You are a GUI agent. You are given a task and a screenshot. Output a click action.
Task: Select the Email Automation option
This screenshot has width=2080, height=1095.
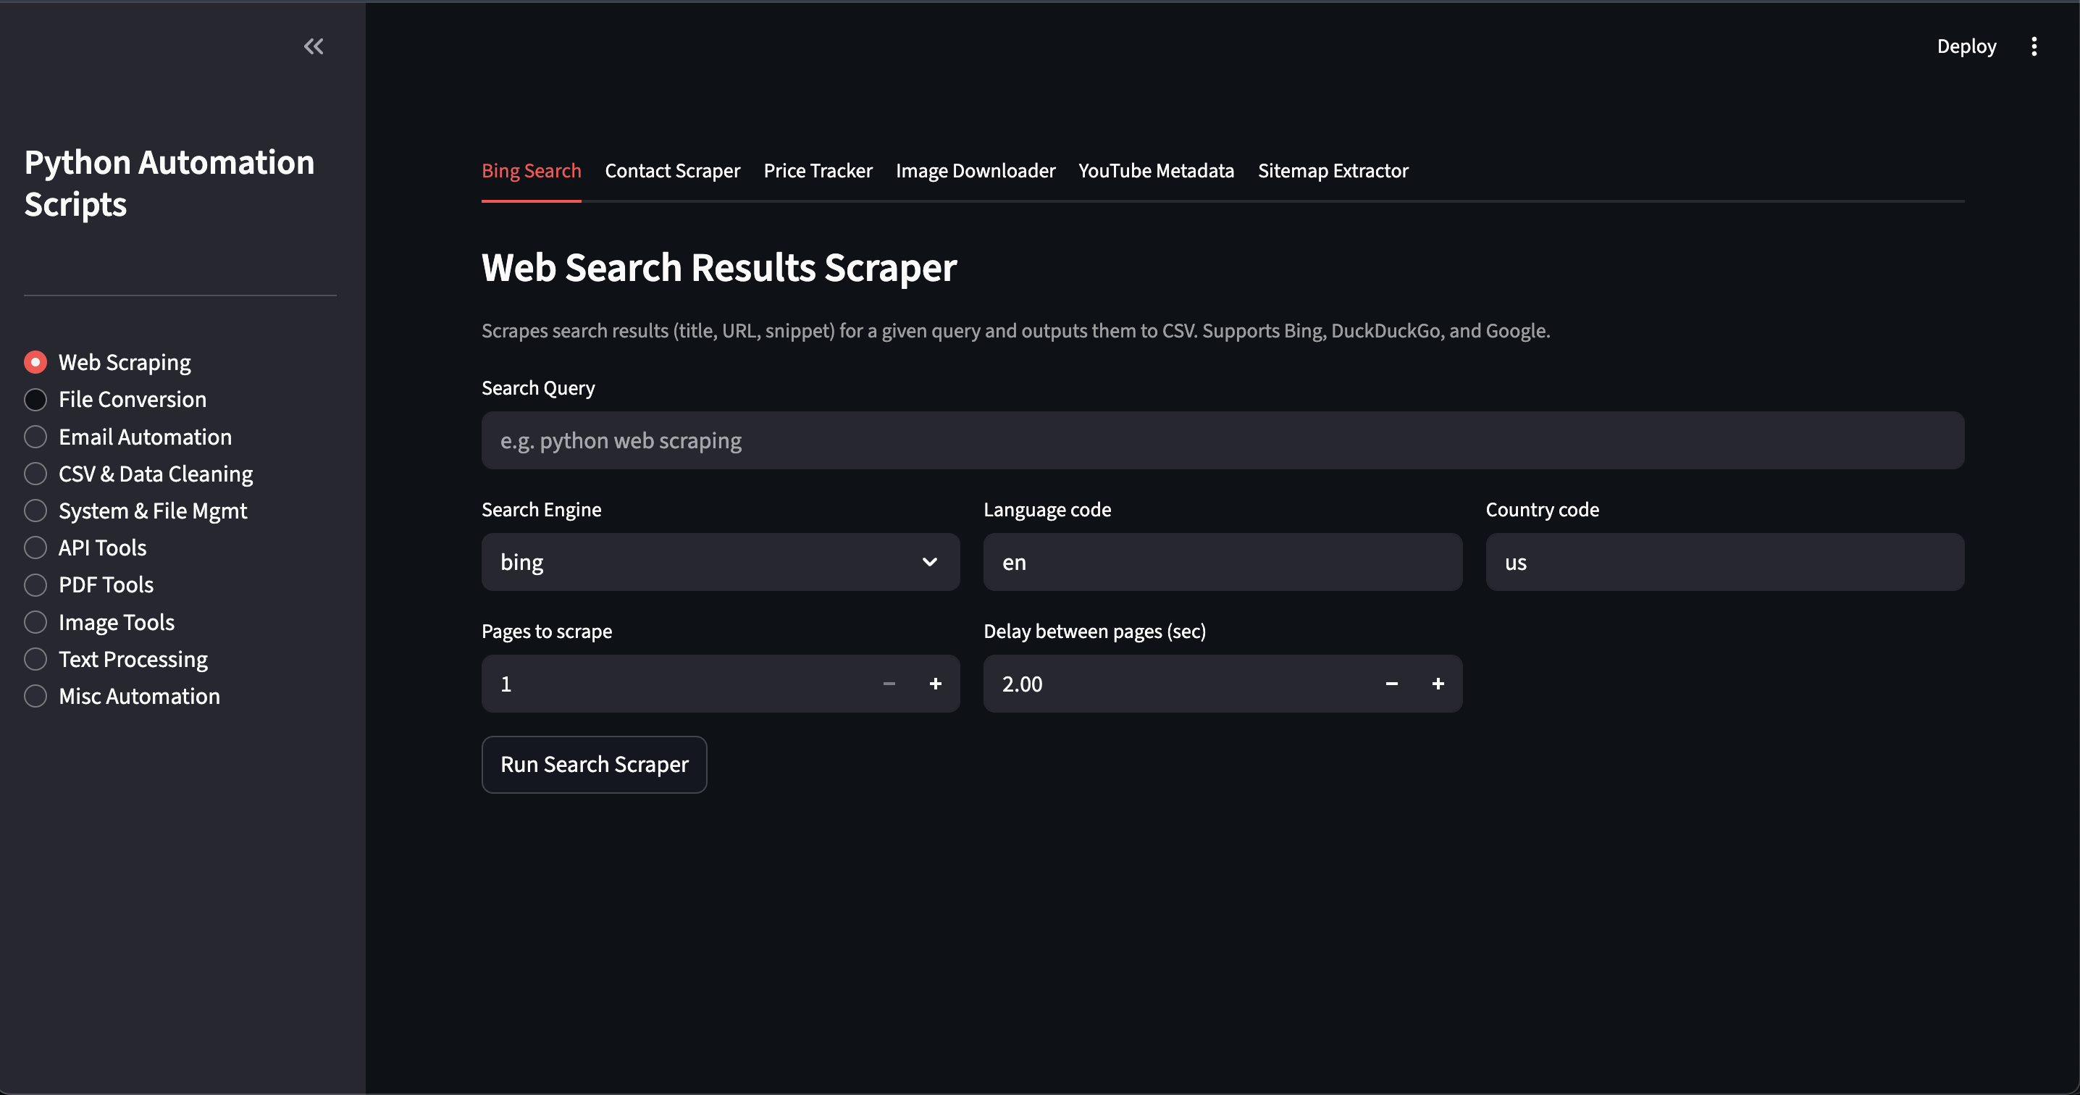[x=35, y=436]
